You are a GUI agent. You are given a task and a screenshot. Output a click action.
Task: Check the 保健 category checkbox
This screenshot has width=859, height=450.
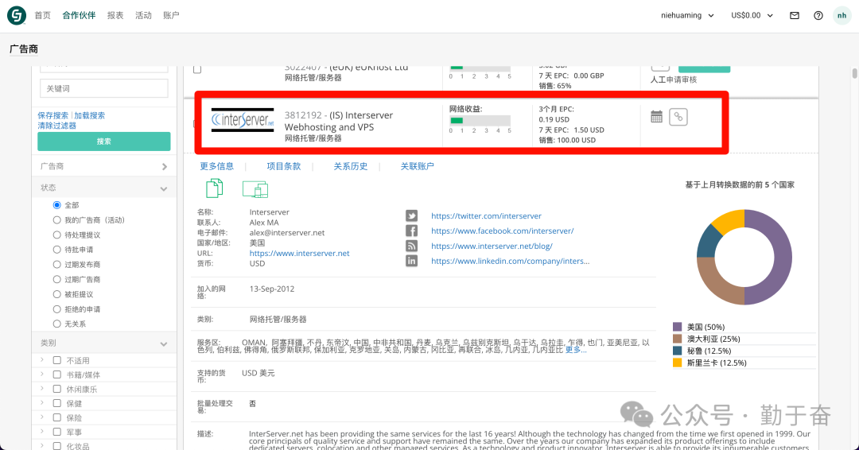(56, 403)
